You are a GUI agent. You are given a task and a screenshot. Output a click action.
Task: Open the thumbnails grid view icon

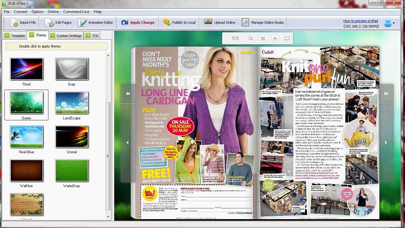pyautogui.click(x=263, y=38)
